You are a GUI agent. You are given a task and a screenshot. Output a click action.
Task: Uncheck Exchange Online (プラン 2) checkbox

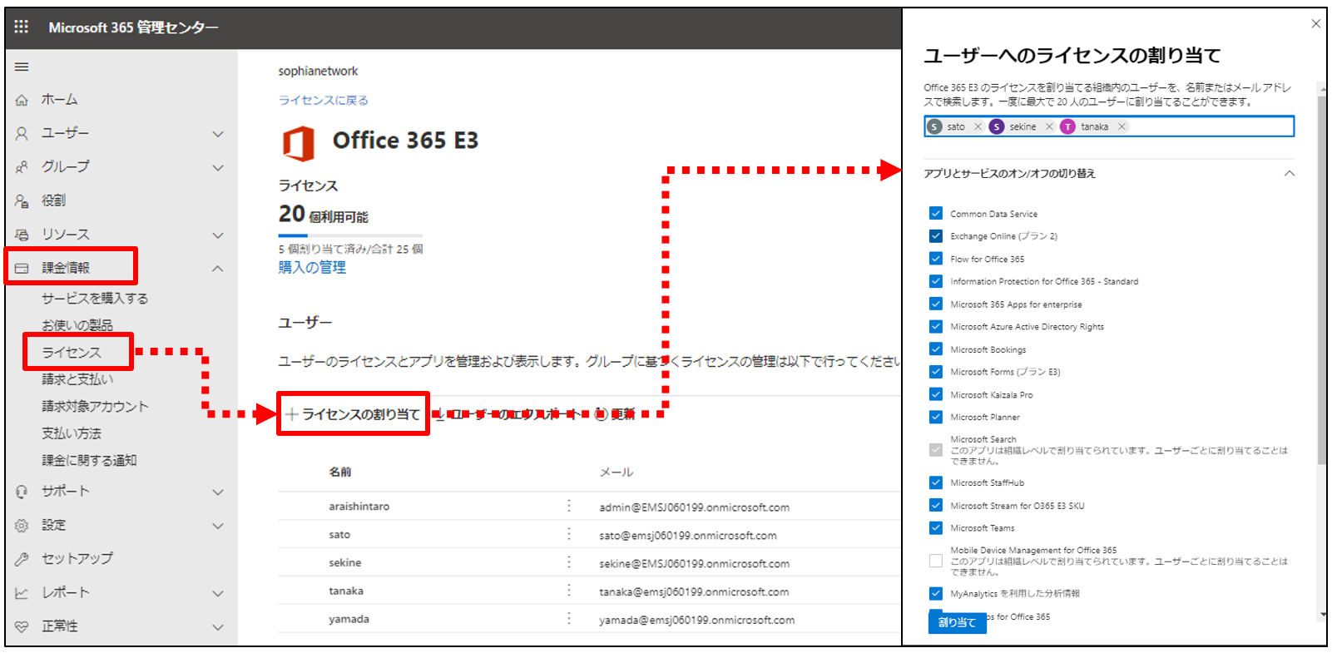click(x=936, y=235)
